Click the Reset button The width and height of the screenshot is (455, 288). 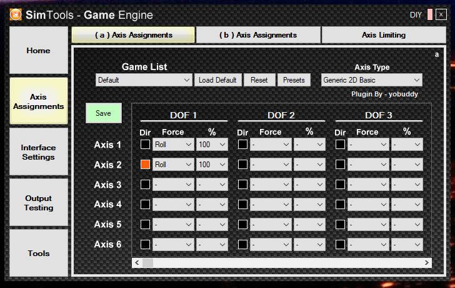click(x=259, y=80)
